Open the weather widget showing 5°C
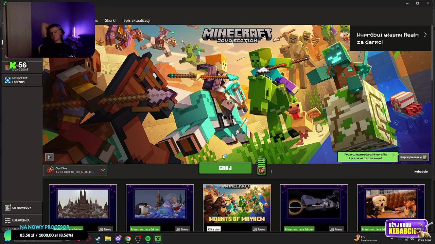Viewport: 435px width, 244px height. pos(366,238)
